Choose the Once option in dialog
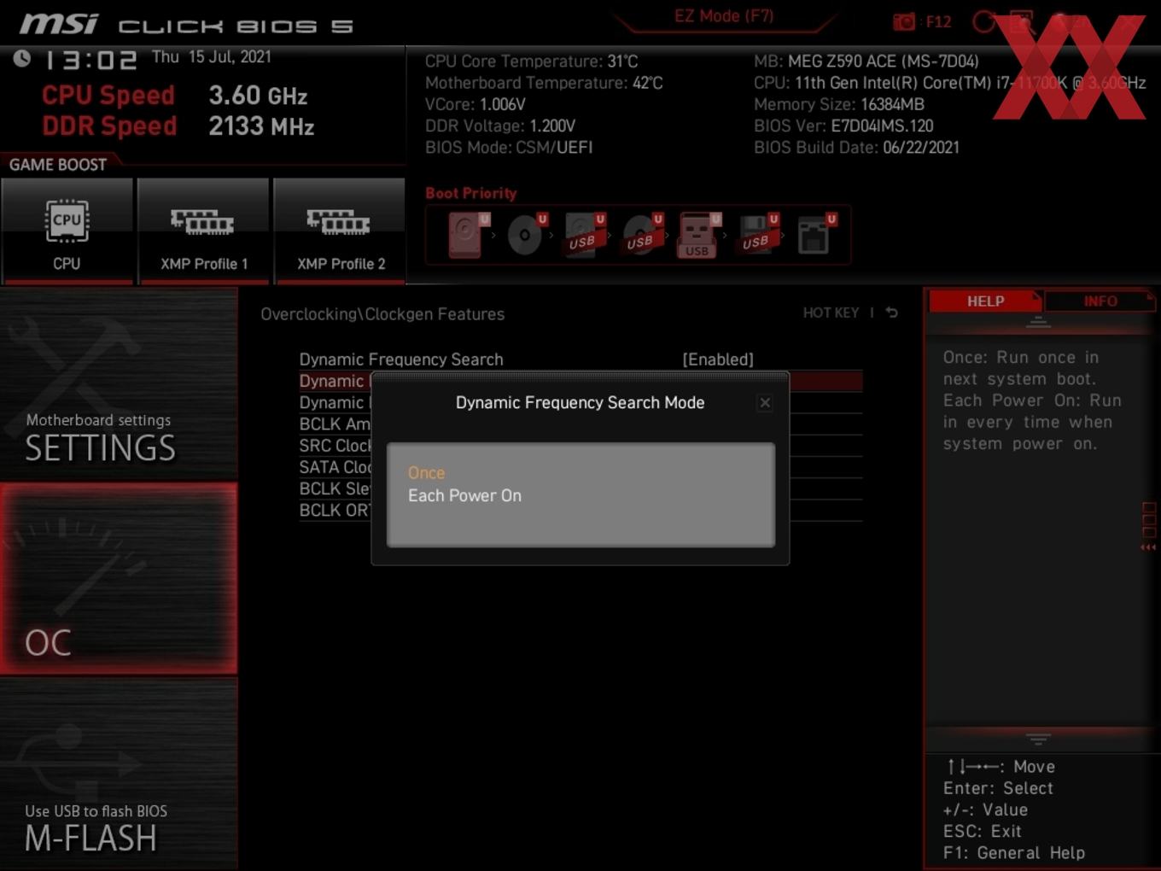The height and width of the screenshot is (871, 1161). tap(426, 473)
